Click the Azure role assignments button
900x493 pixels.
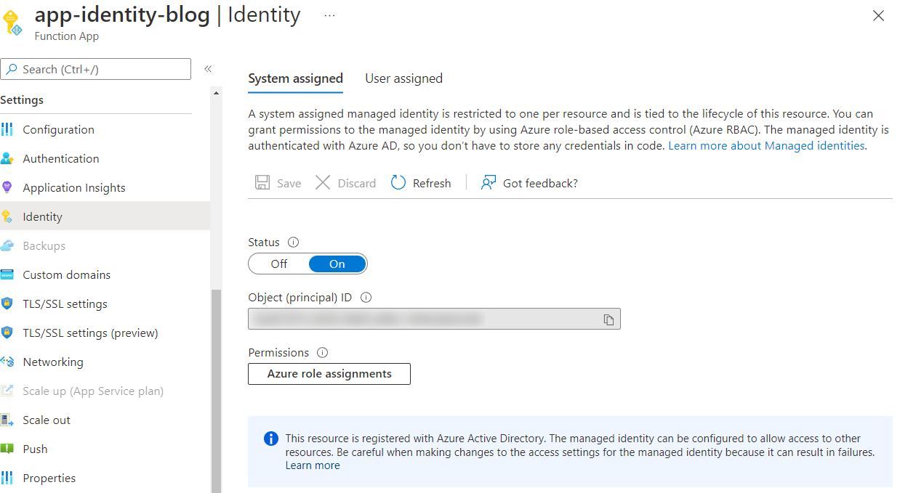(x=329, y=373)
